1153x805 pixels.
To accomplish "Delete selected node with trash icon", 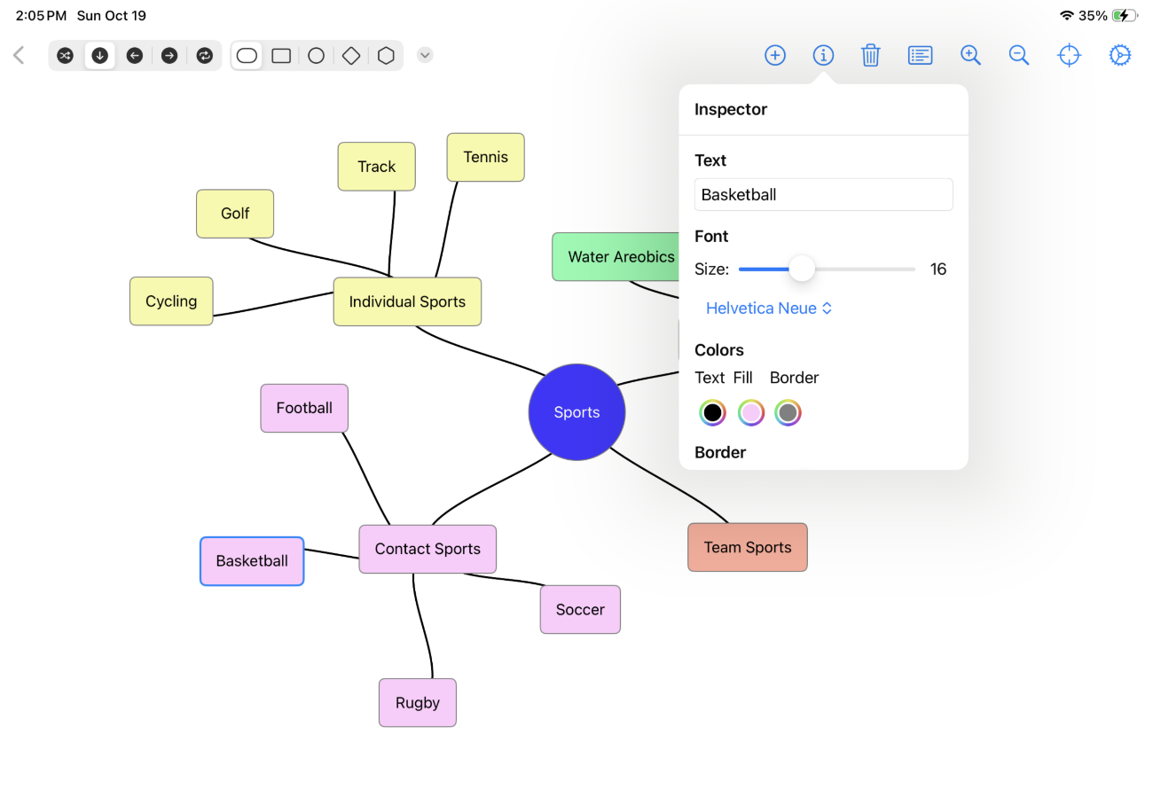I will (870, 55).
